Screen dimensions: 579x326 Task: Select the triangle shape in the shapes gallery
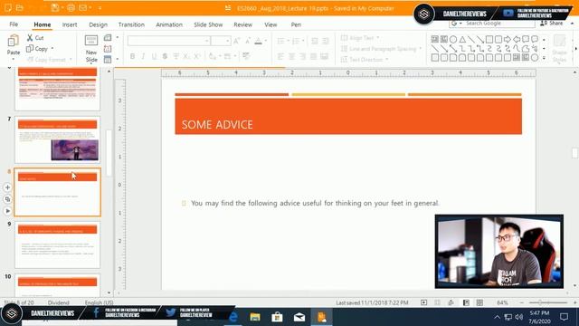(462, 39)
